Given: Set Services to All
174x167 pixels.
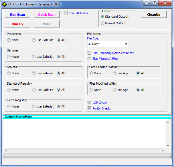Looking at the screenshot, I should [59, 57].
